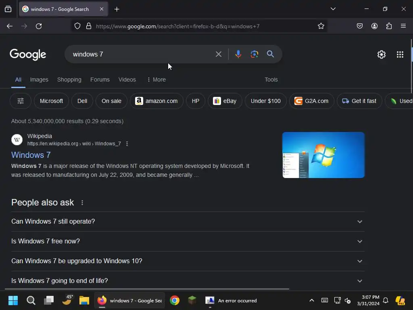The width and height of the screenshot is (413, 310).
Task: Switch to Images tab
Action: pos(39,80)
